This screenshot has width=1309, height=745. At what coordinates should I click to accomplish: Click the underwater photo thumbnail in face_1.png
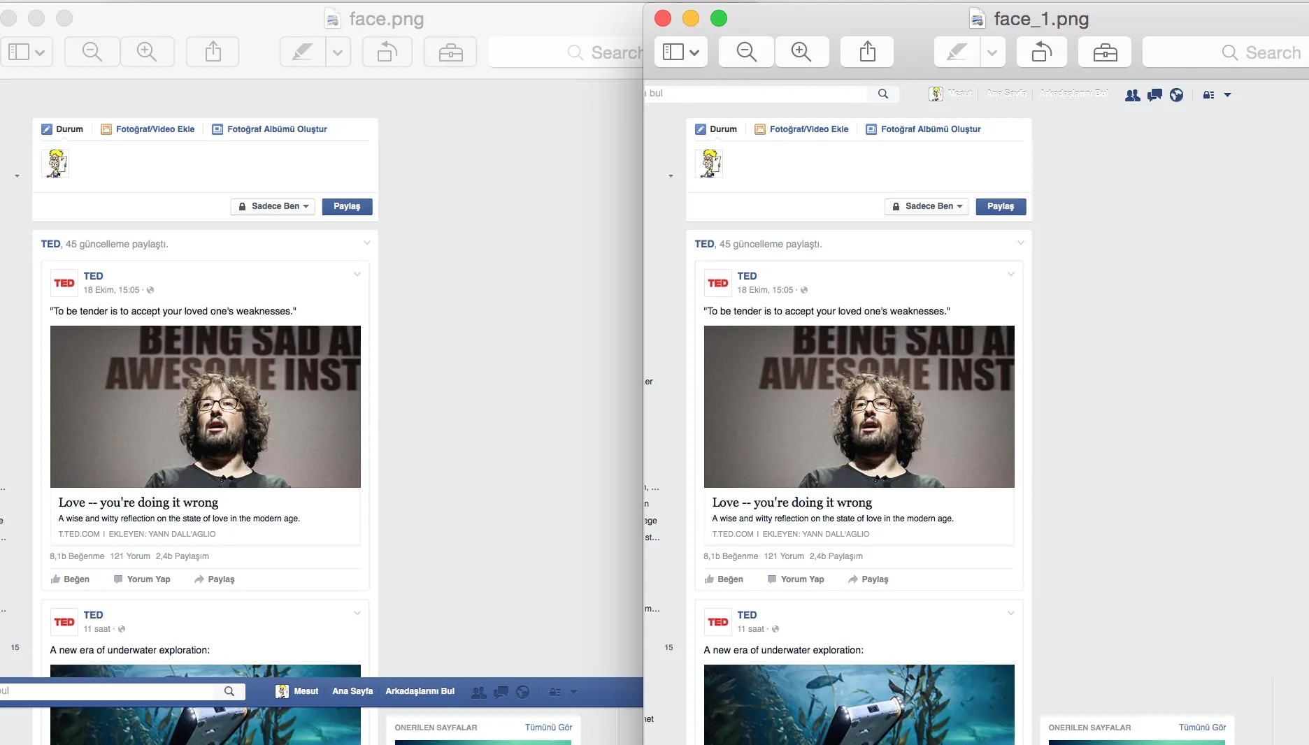[x=859, y=704]
